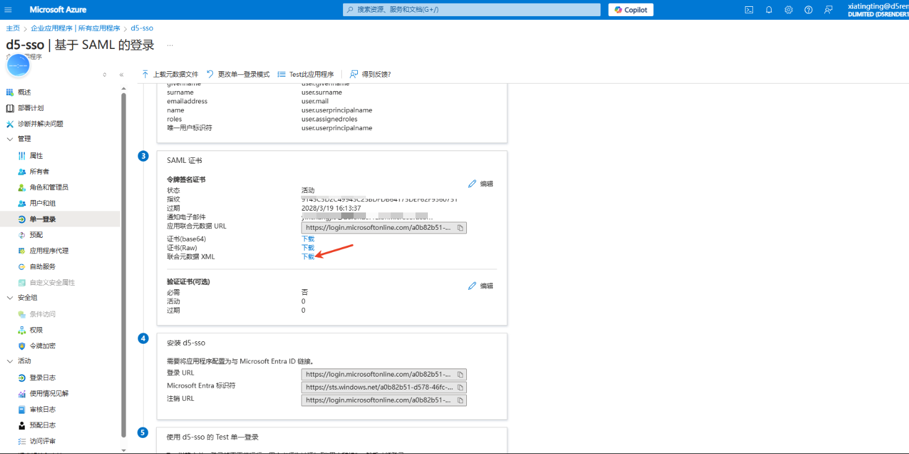The image size is (909, 454).
Task: Collapse the 活动 section
Action: pos(9,361)
